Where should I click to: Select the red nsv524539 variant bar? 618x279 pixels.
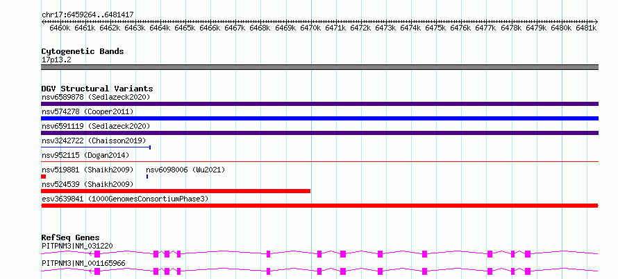pos(176,191)
